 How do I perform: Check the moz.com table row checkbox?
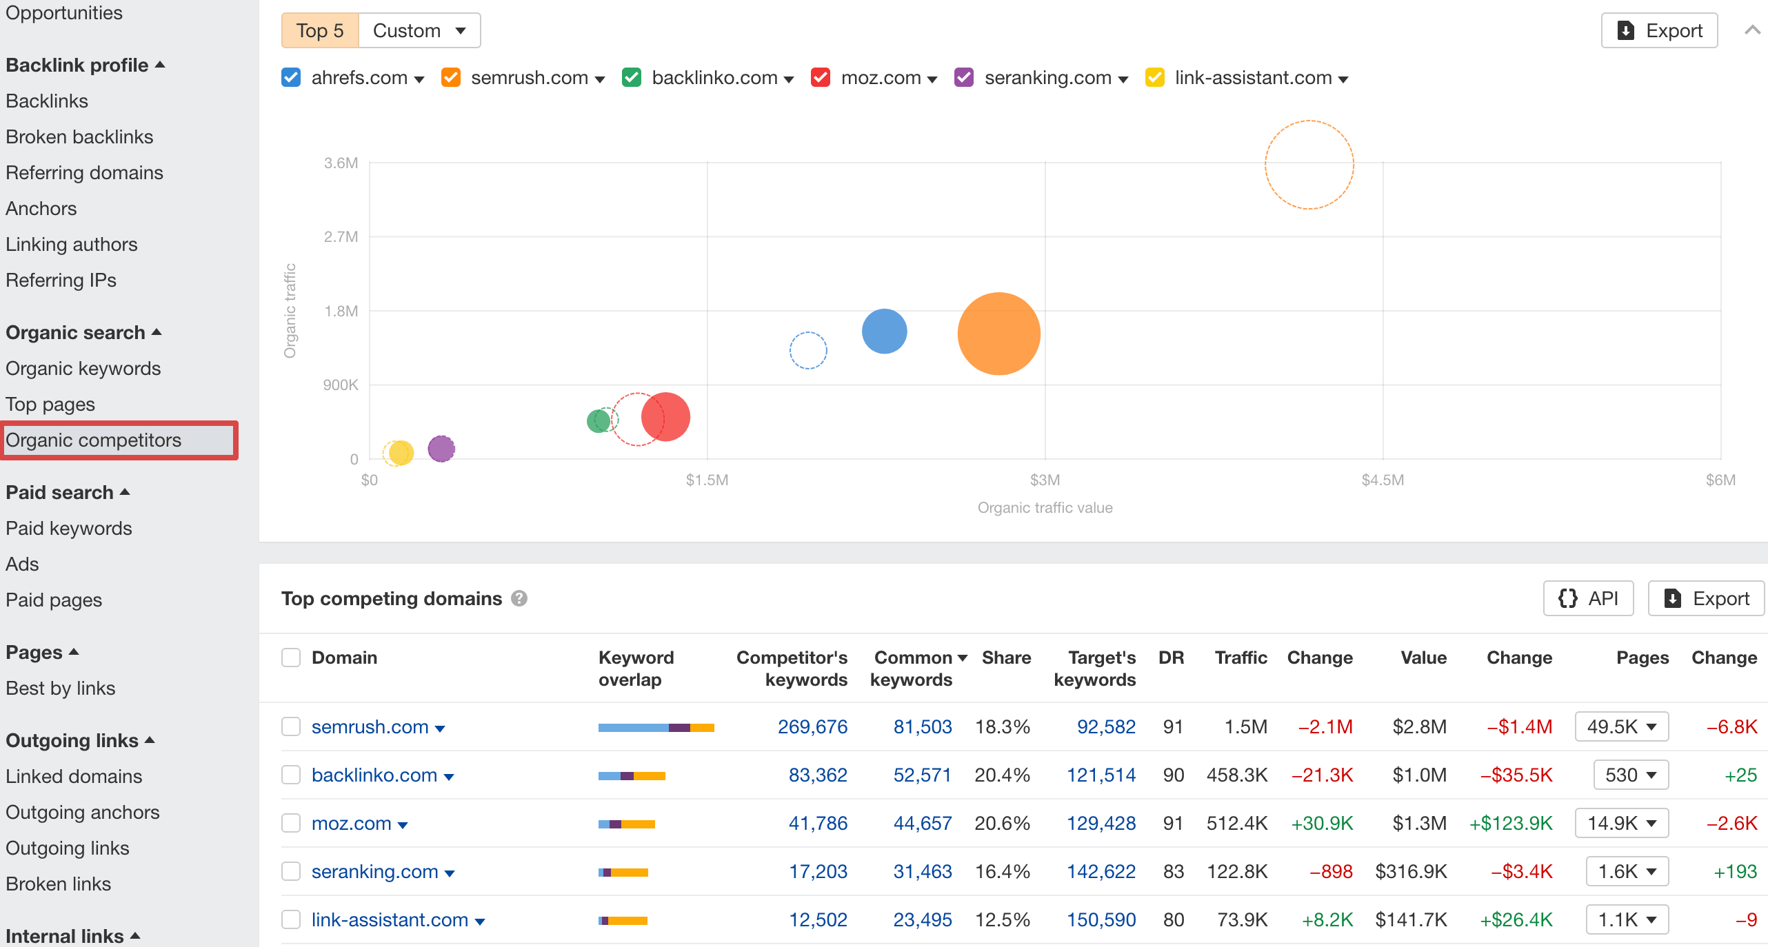pyautogui.click(x=291, y=823)
